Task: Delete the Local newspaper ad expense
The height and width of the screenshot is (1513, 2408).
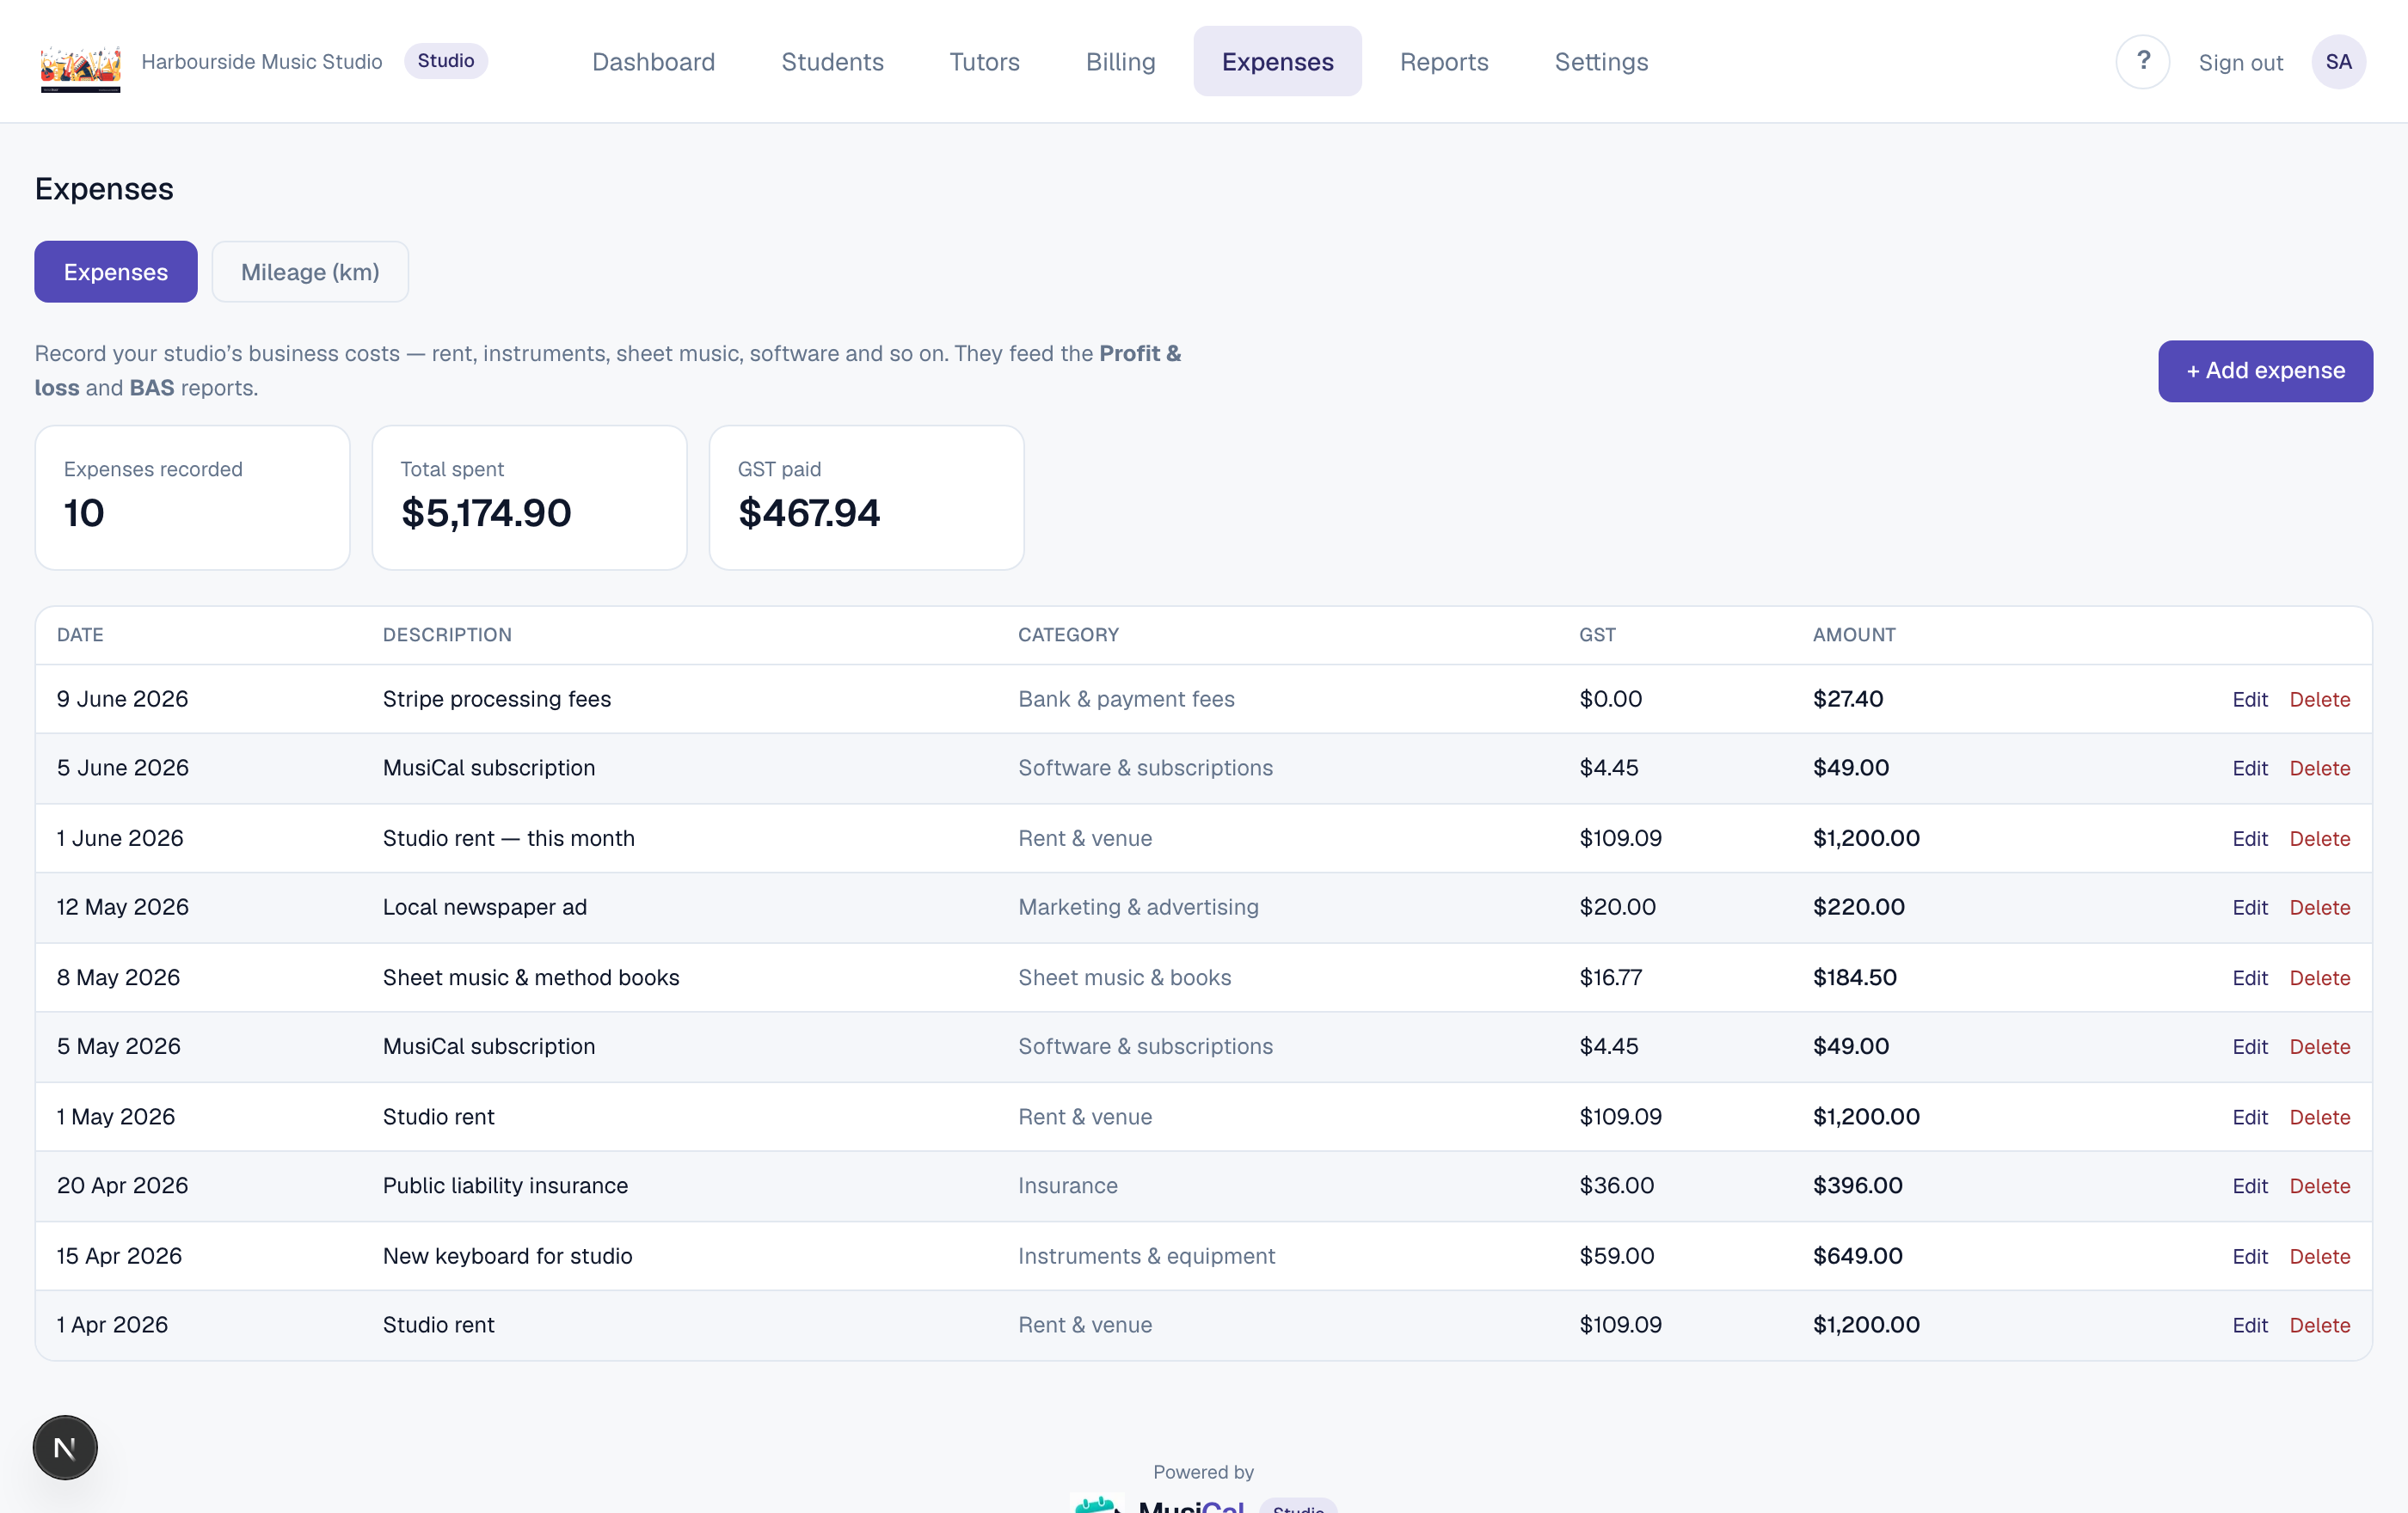Action: [2320, 908]
